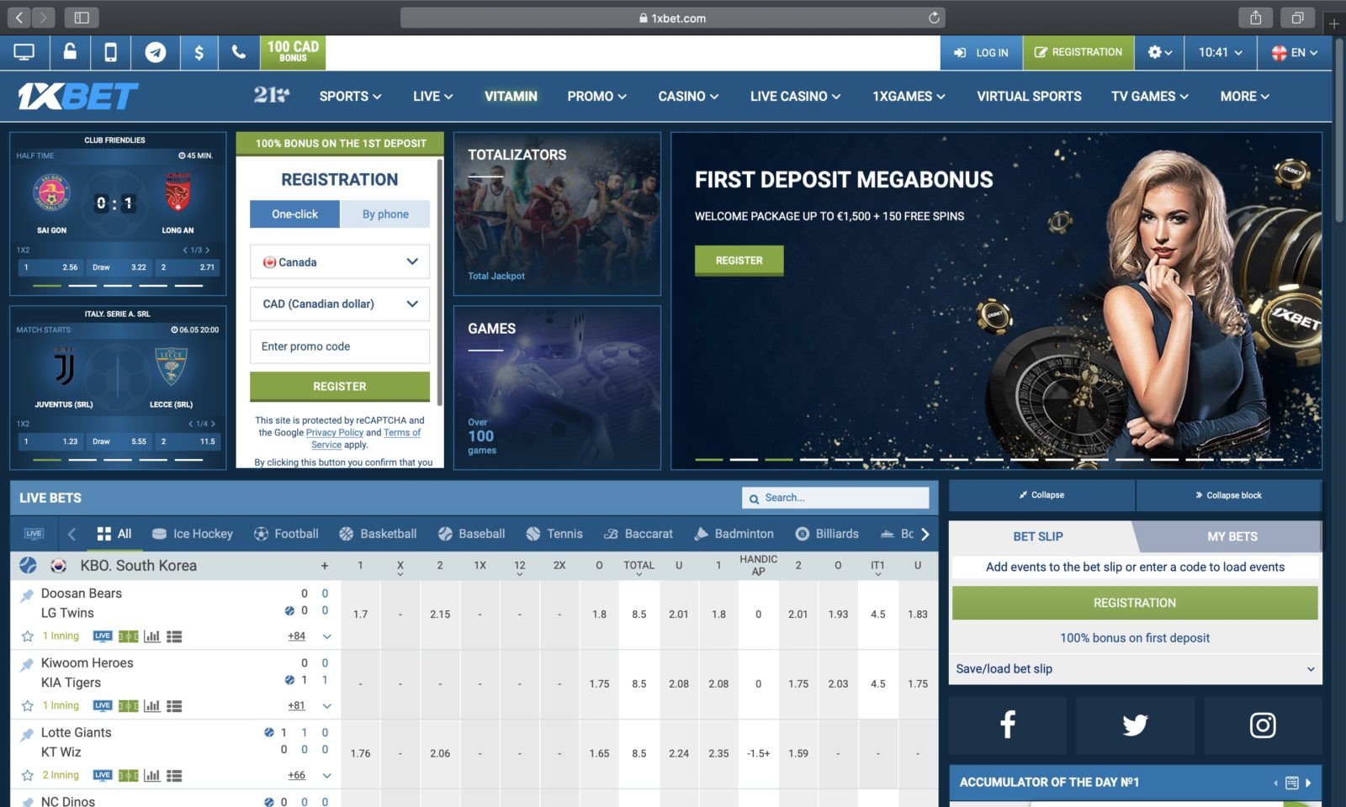Image resolution: width=1346 pixels, height=807 pixels.
Task: Star the Doosan Bears vs LG Twins match
Action: click(x=28, y=636)
